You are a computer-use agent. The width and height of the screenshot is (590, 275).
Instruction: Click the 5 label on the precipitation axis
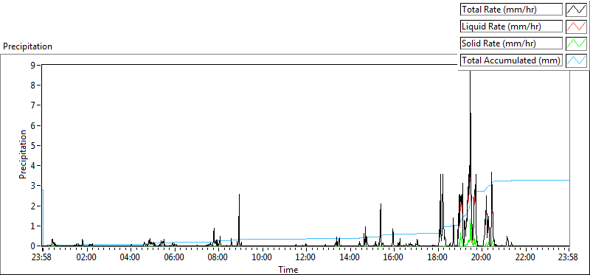pos(33,145)
